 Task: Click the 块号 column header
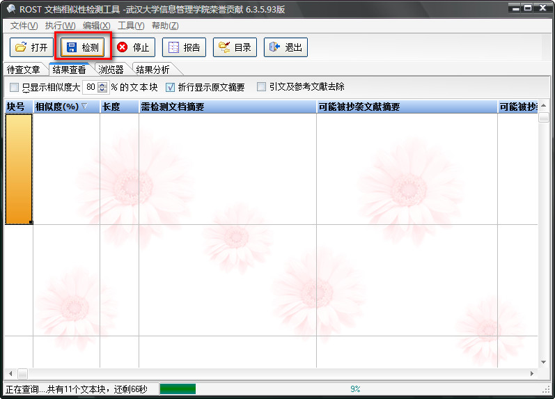point(19,107)
